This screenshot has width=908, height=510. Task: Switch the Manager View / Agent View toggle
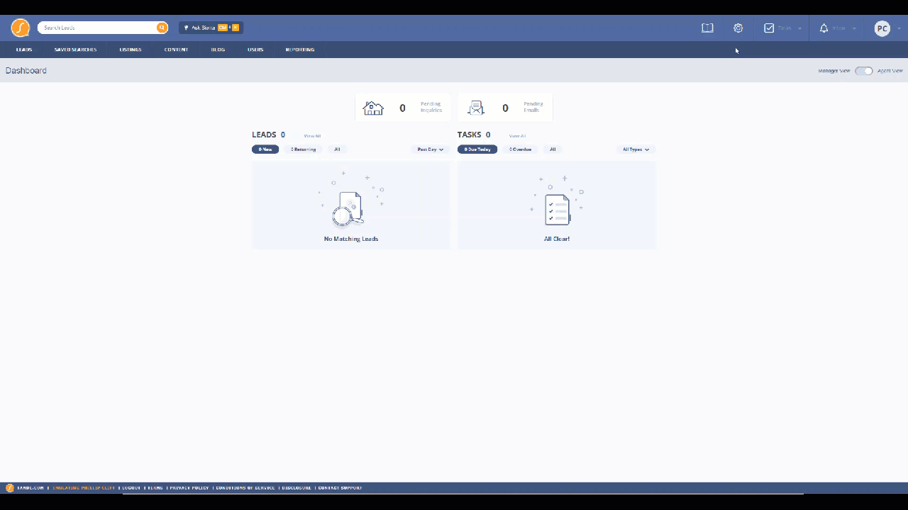[x=863, y=71]
